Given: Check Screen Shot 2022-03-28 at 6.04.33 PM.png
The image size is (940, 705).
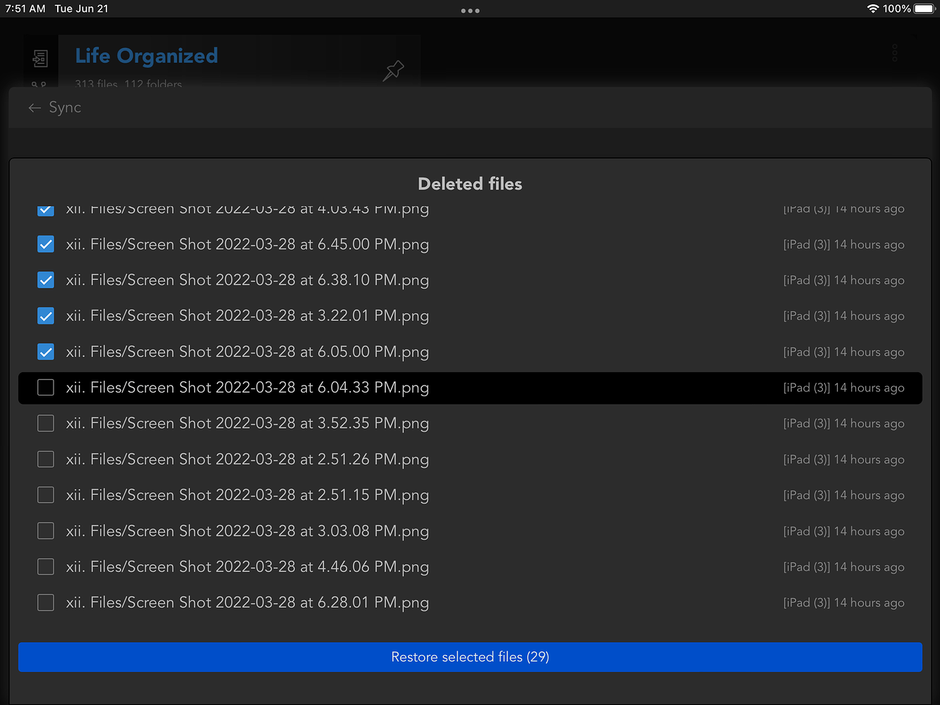Looking at the screenshot, I should coord(45,387).
